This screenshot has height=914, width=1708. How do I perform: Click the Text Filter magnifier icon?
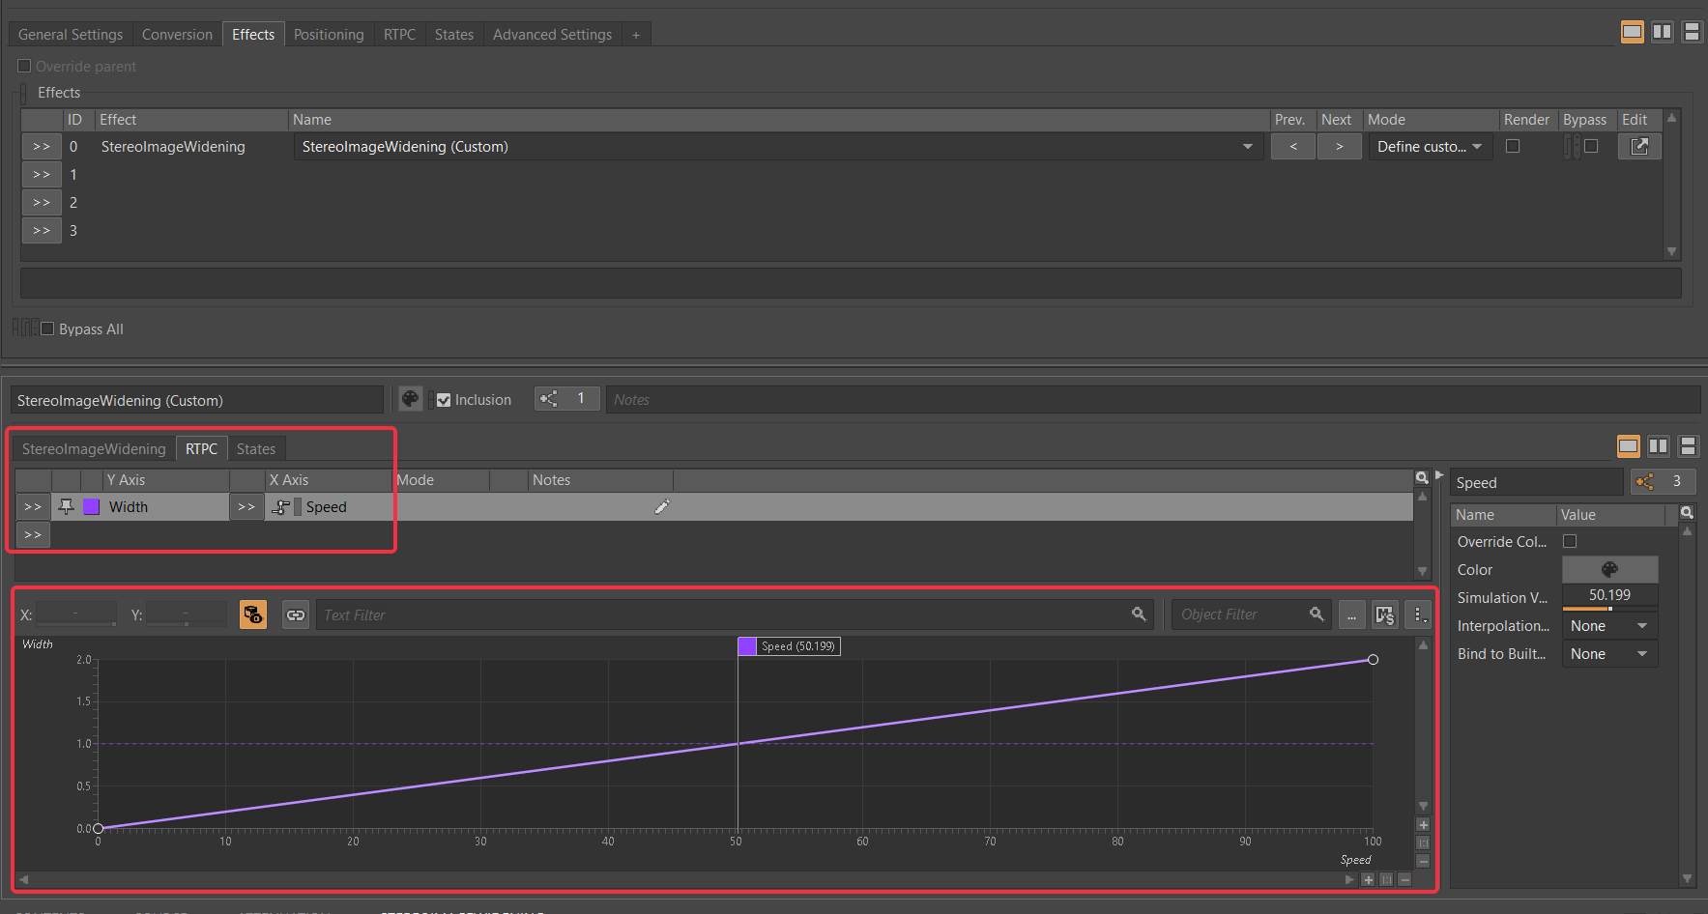click(1139, 614)
